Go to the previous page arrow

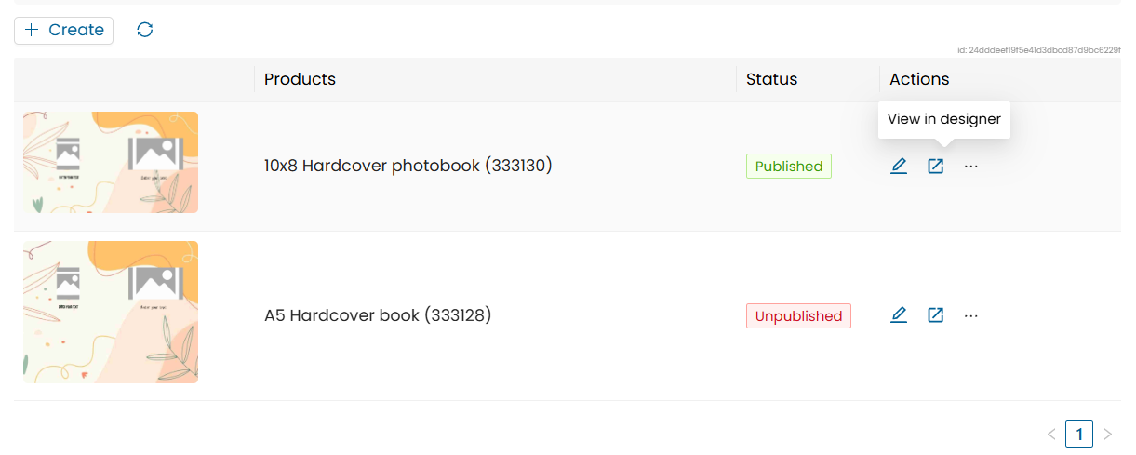1051,434
